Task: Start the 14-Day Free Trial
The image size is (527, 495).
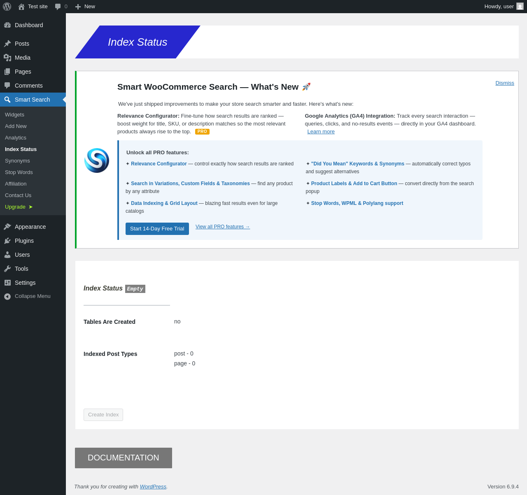Action: [x=157, y=229]
